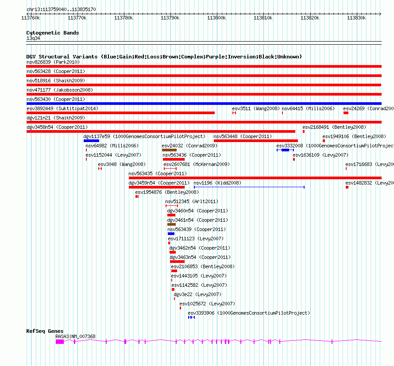The image size is (394, 366).
Task: Select variant nsv563428 (Cooper2011)
Action: tap(56, 71)
